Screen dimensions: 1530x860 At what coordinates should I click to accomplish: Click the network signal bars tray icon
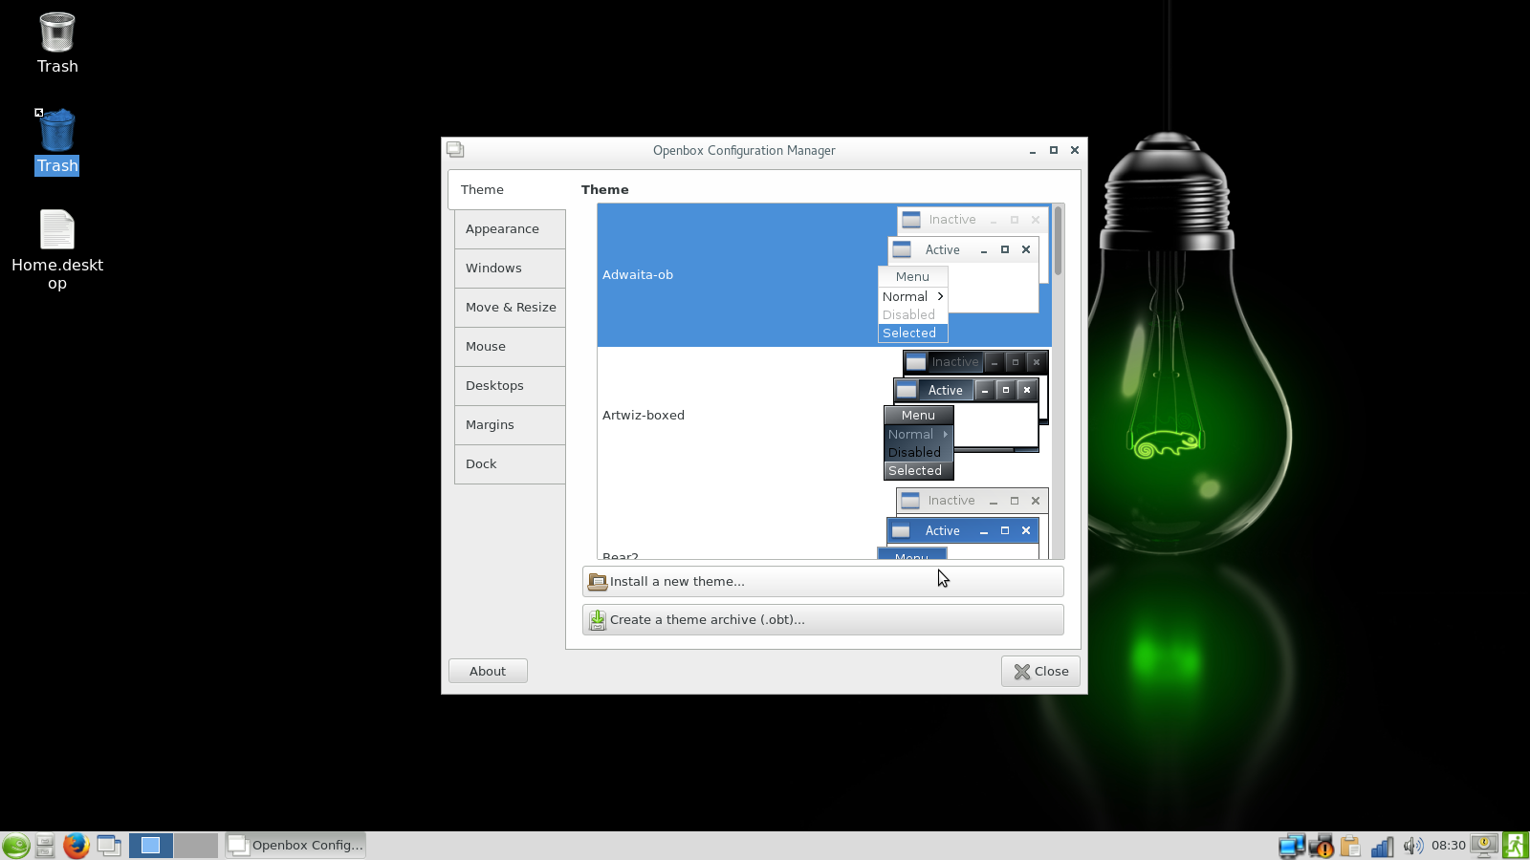pos(1382,846)
